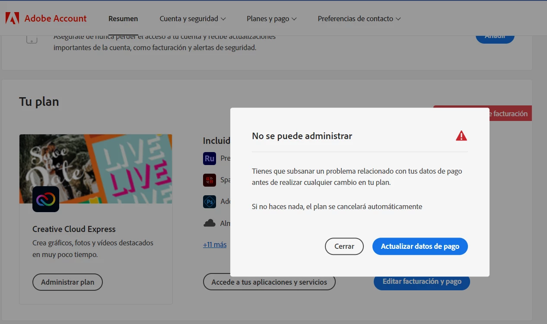This screenshot has width=547, height=324.
Task: Click the red warning triangle icon
Action: click(461, 136)
